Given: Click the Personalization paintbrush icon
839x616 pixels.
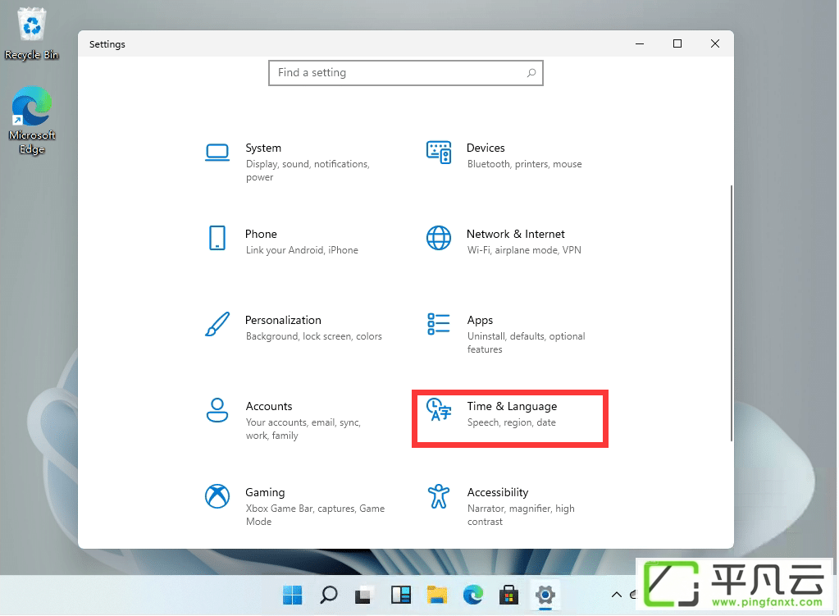Looking at the screenshot, I should pos(217,324).
